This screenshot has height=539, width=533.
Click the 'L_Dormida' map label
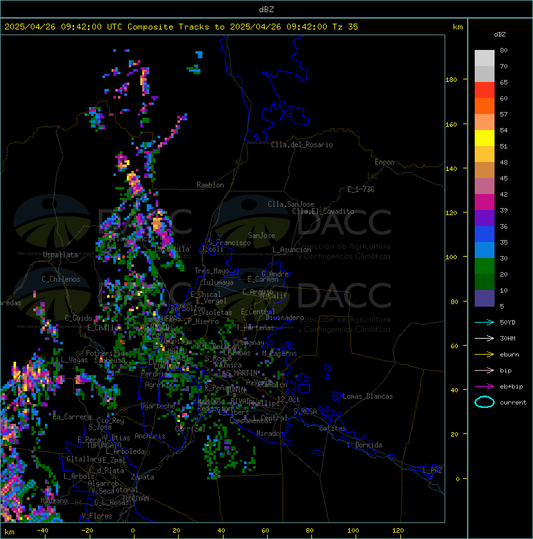(365, 445)
